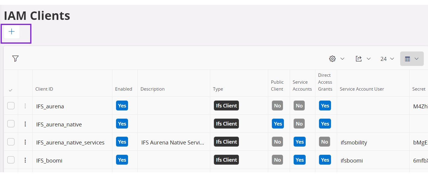Open three-dot menu for IFS_boomi row
Screen dimensions: 428x177
click(x=25, y=160)
